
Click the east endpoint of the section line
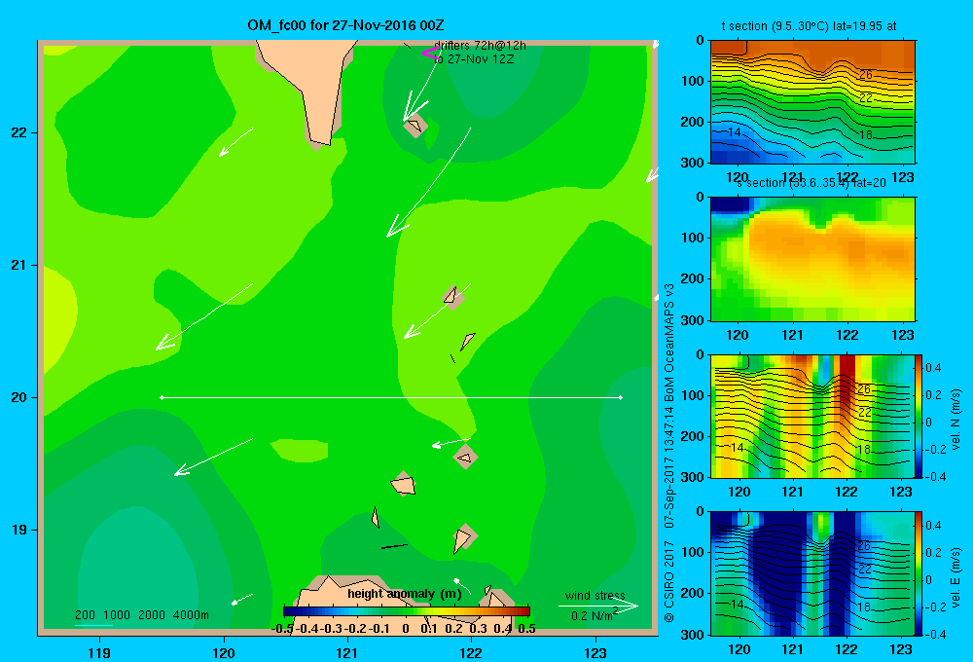[x=621, y=397]
